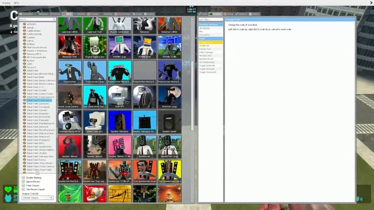Viewport: 374px width, 210px height.
Task: Select the highlighted Skibidi Toilet (Cameramen) category
Action: click(x=39, y=100)
